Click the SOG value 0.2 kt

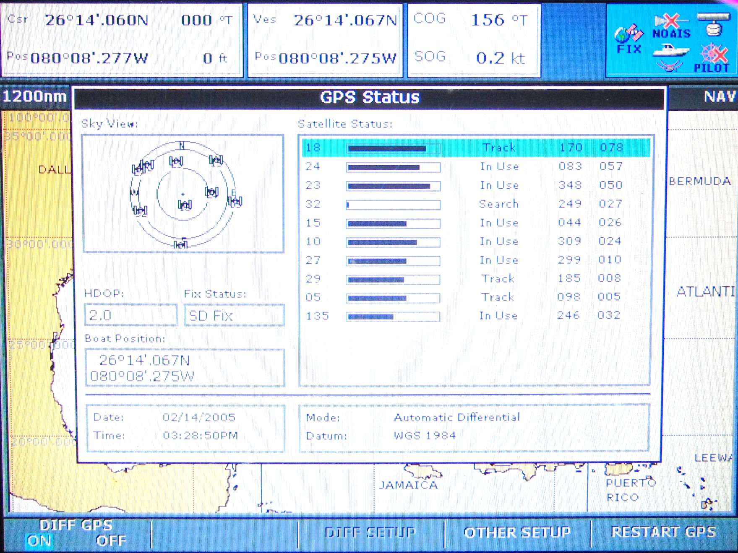coord(500,58)
